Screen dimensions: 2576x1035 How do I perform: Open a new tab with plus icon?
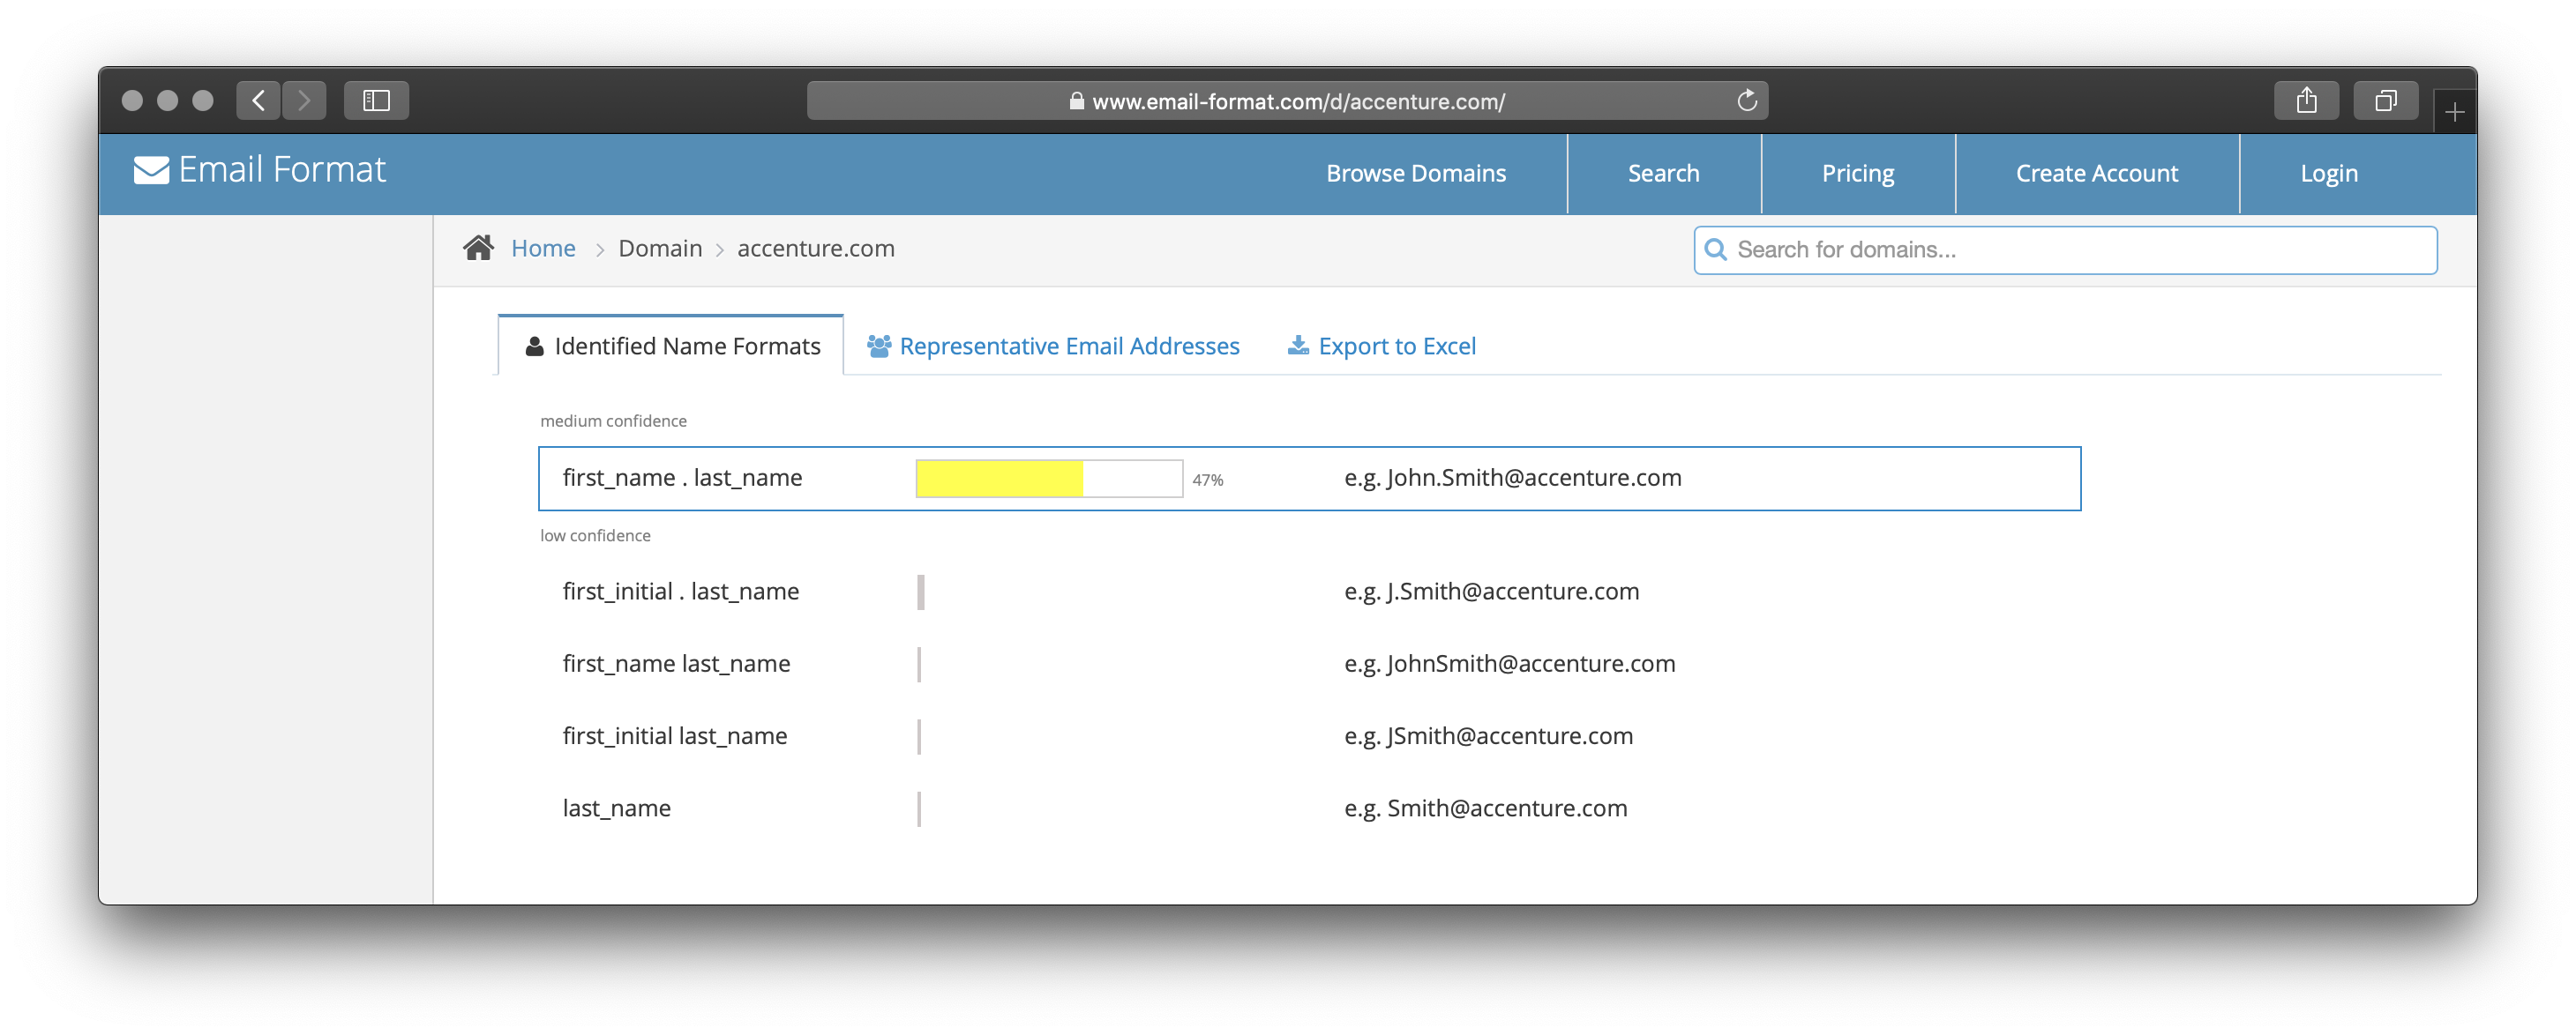tap(2454, 112)
